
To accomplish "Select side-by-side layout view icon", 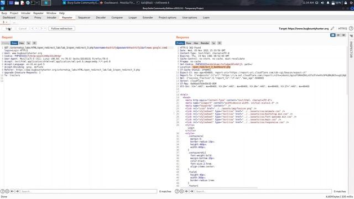I will click(x=333, y=35).
